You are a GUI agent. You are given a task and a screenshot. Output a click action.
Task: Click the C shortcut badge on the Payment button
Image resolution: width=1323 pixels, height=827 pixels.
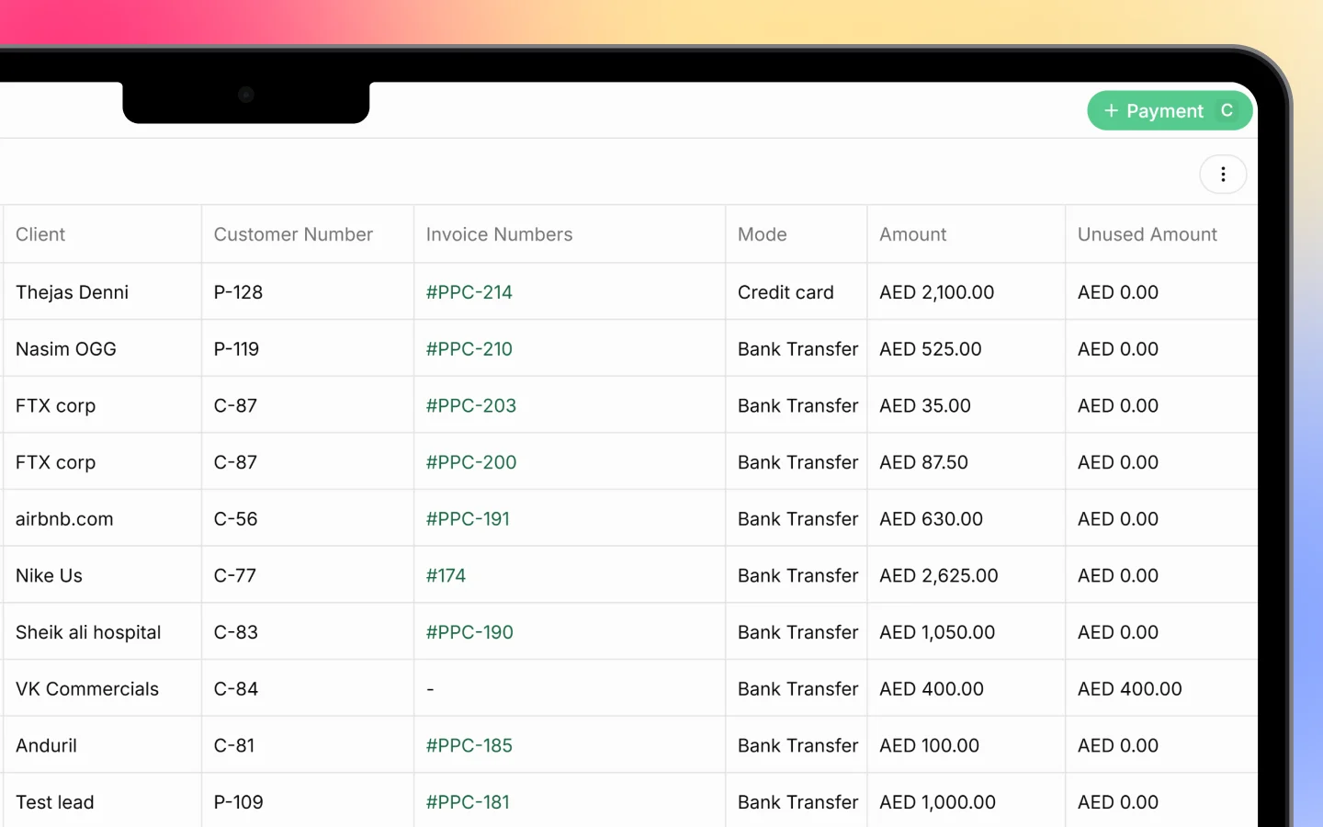pyautogui.click(x=1227, y=110)
